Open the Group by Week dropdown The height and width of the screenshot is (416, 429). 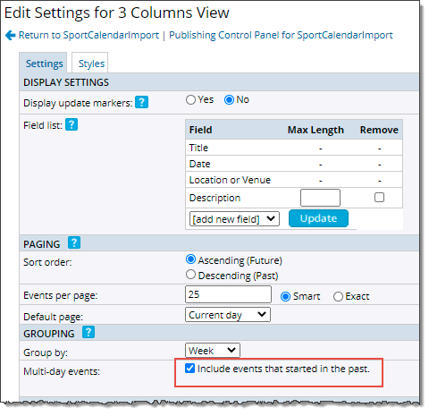pos(213,351)
